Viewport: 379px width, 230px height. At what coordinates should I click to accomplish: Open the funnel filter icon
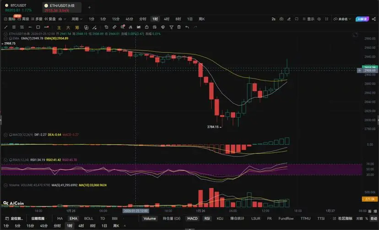tap(171, 27)
